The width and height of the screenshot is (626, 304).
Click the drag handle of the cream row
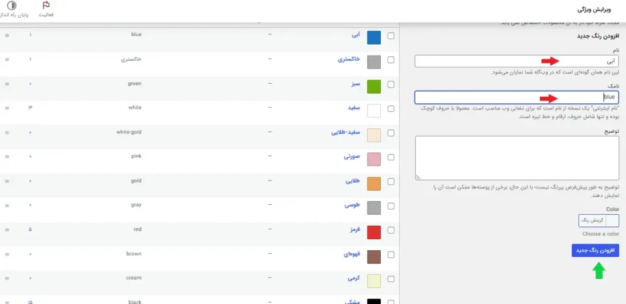click(7, 278)
